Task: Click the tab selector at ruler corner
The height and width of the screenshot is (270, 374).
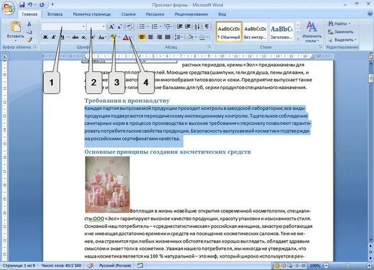Action: [x=5, y=56]
